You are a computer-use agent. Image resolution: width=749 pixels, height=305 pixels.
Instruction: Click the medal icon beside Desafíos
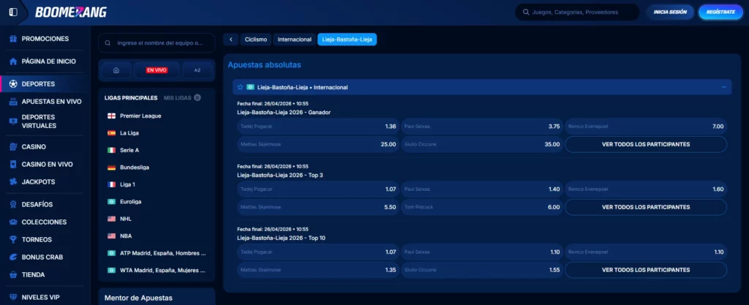click(x=13, y=204)
